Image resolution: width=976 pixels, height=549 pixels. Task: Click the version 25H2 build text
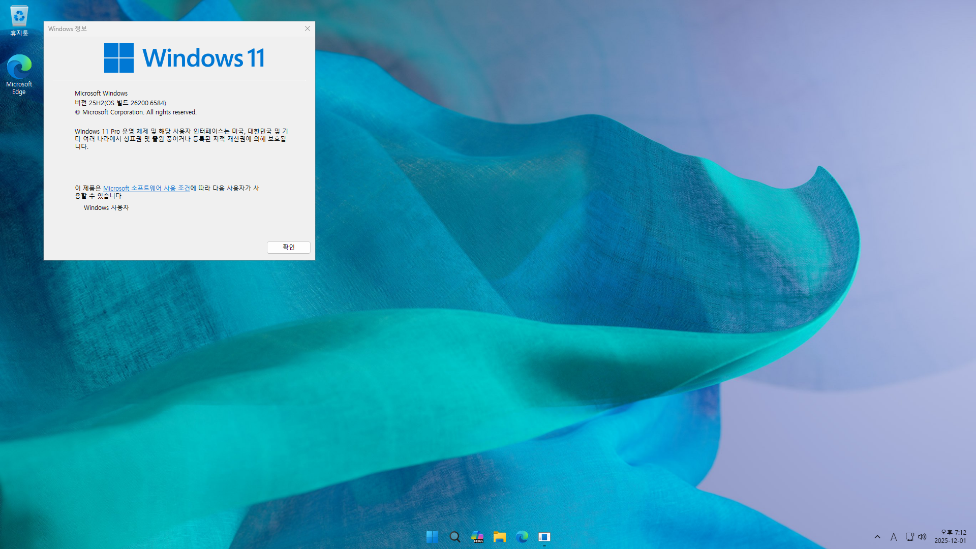pyautogui.click(x=120, y=103)
